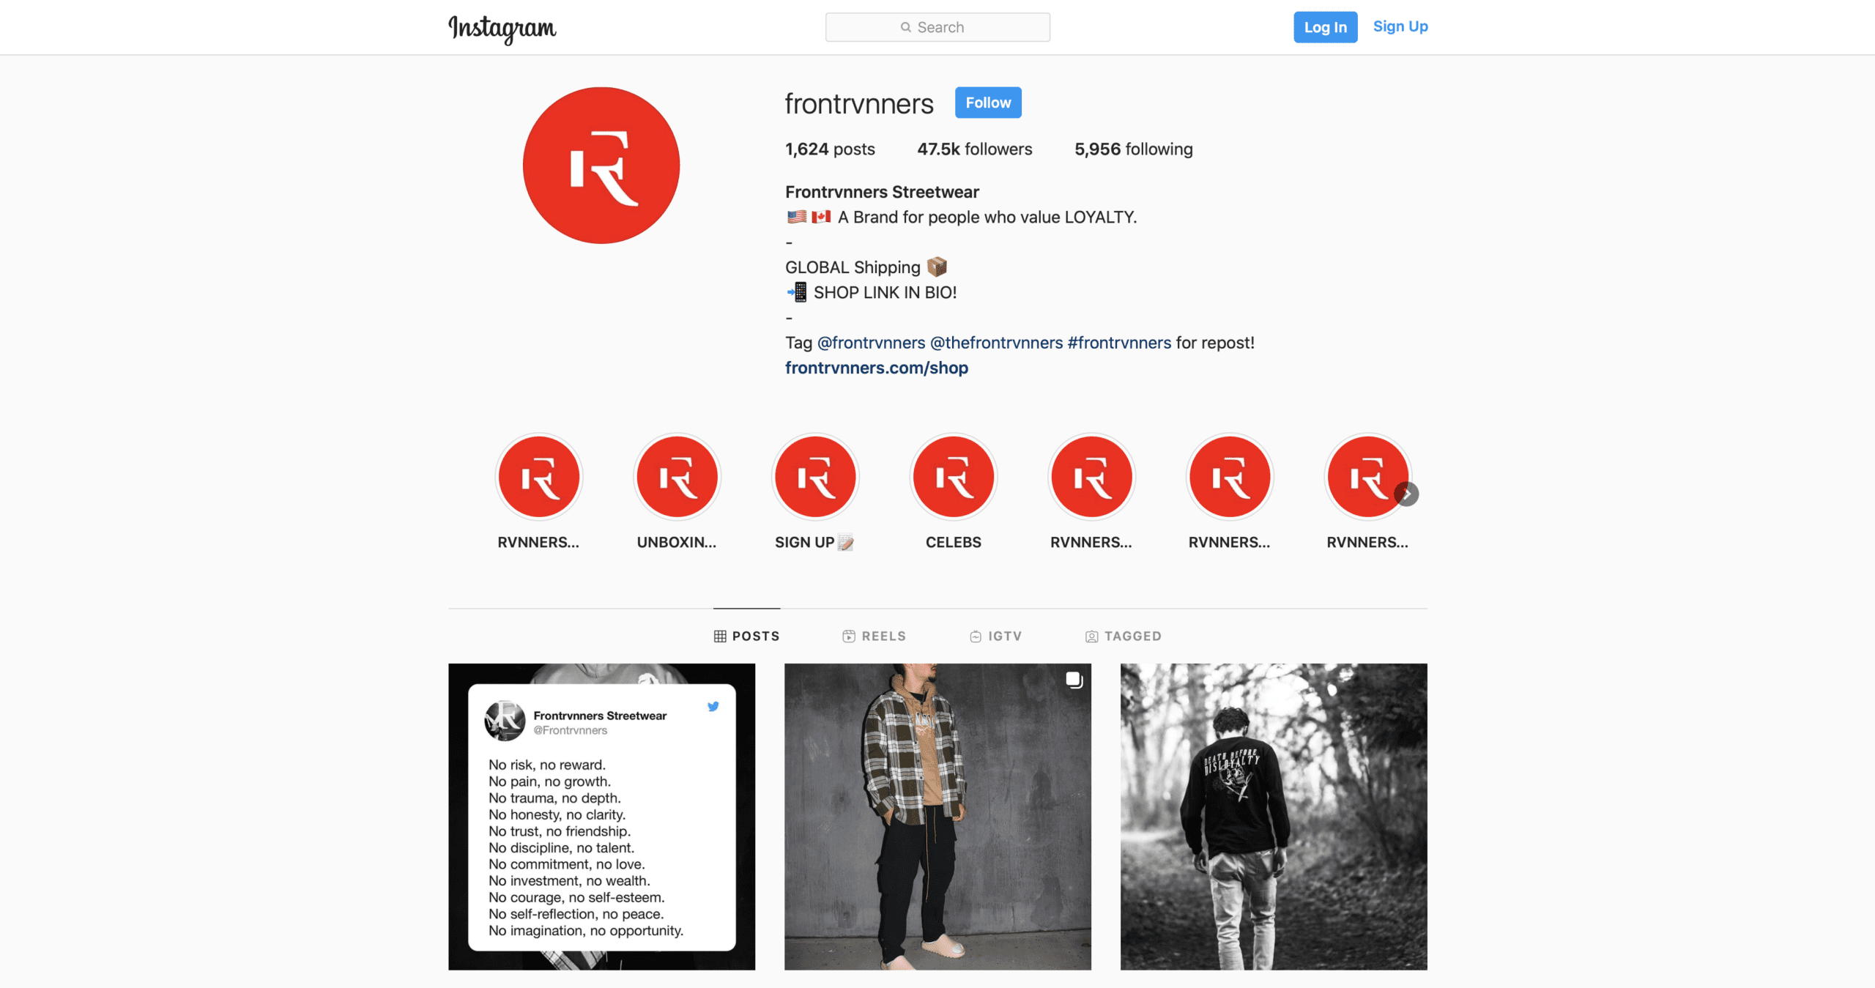This screenshot has width=1875, height=988.
Task: Click the search input field
Action: pyautogui.click(x=937, y=26)
